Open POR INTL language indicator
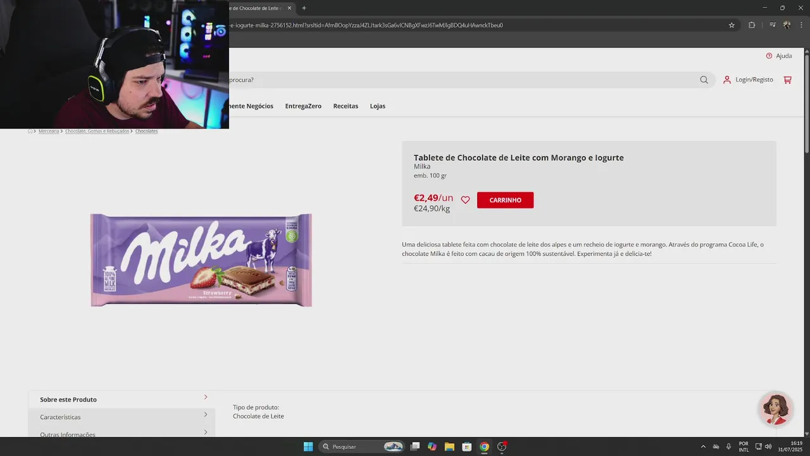 [x=744, y=446]
